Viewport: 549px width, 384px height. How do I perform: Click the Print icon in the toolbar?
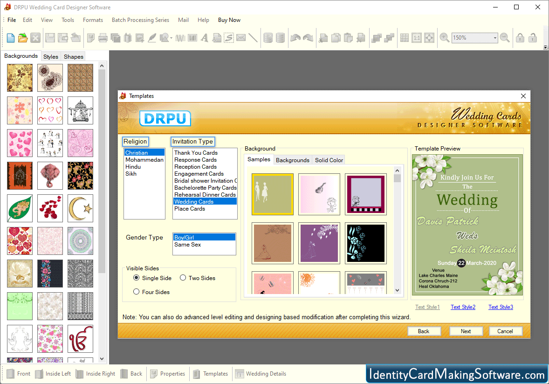click(103, 38)
